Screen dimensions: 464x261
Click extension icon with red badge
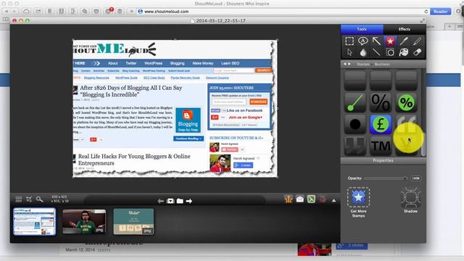click(109, 11)
